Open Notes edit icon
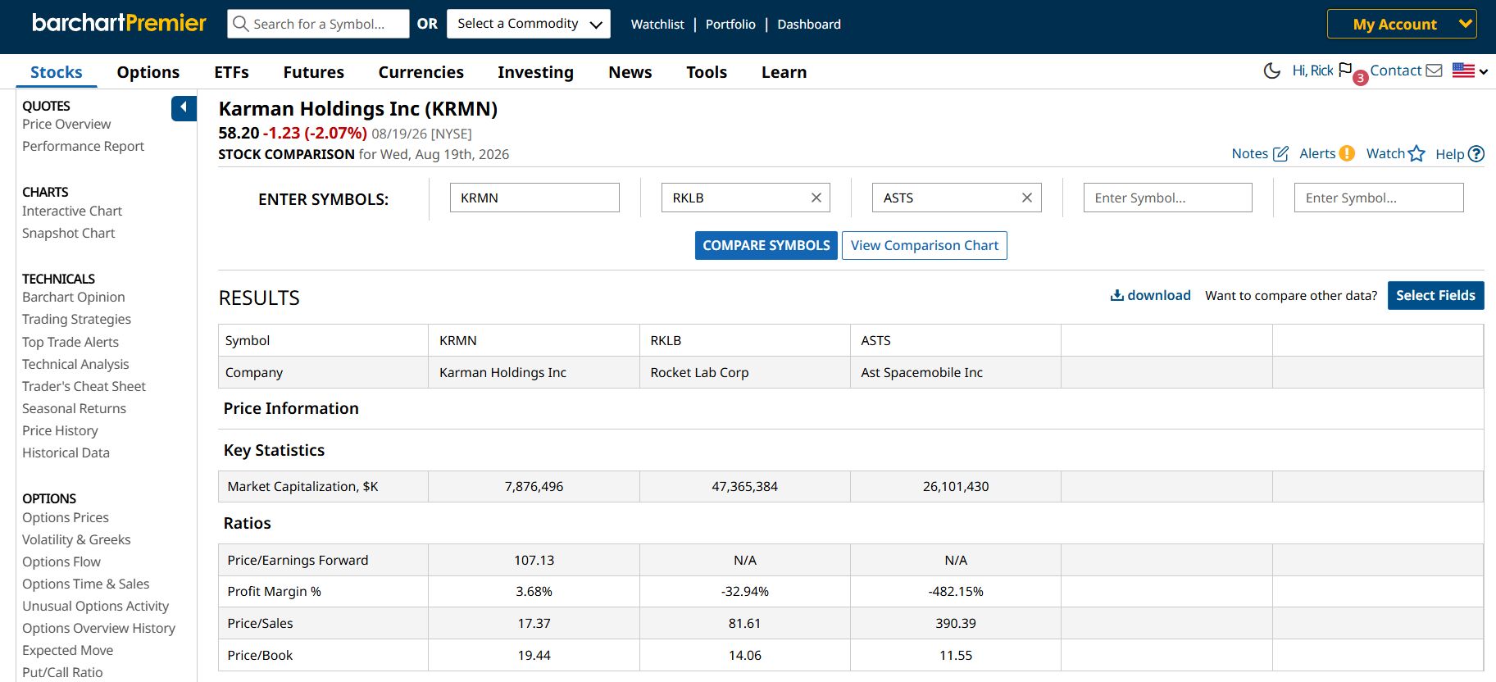This screenshot has width=1496, height=682. point(1280,153)
